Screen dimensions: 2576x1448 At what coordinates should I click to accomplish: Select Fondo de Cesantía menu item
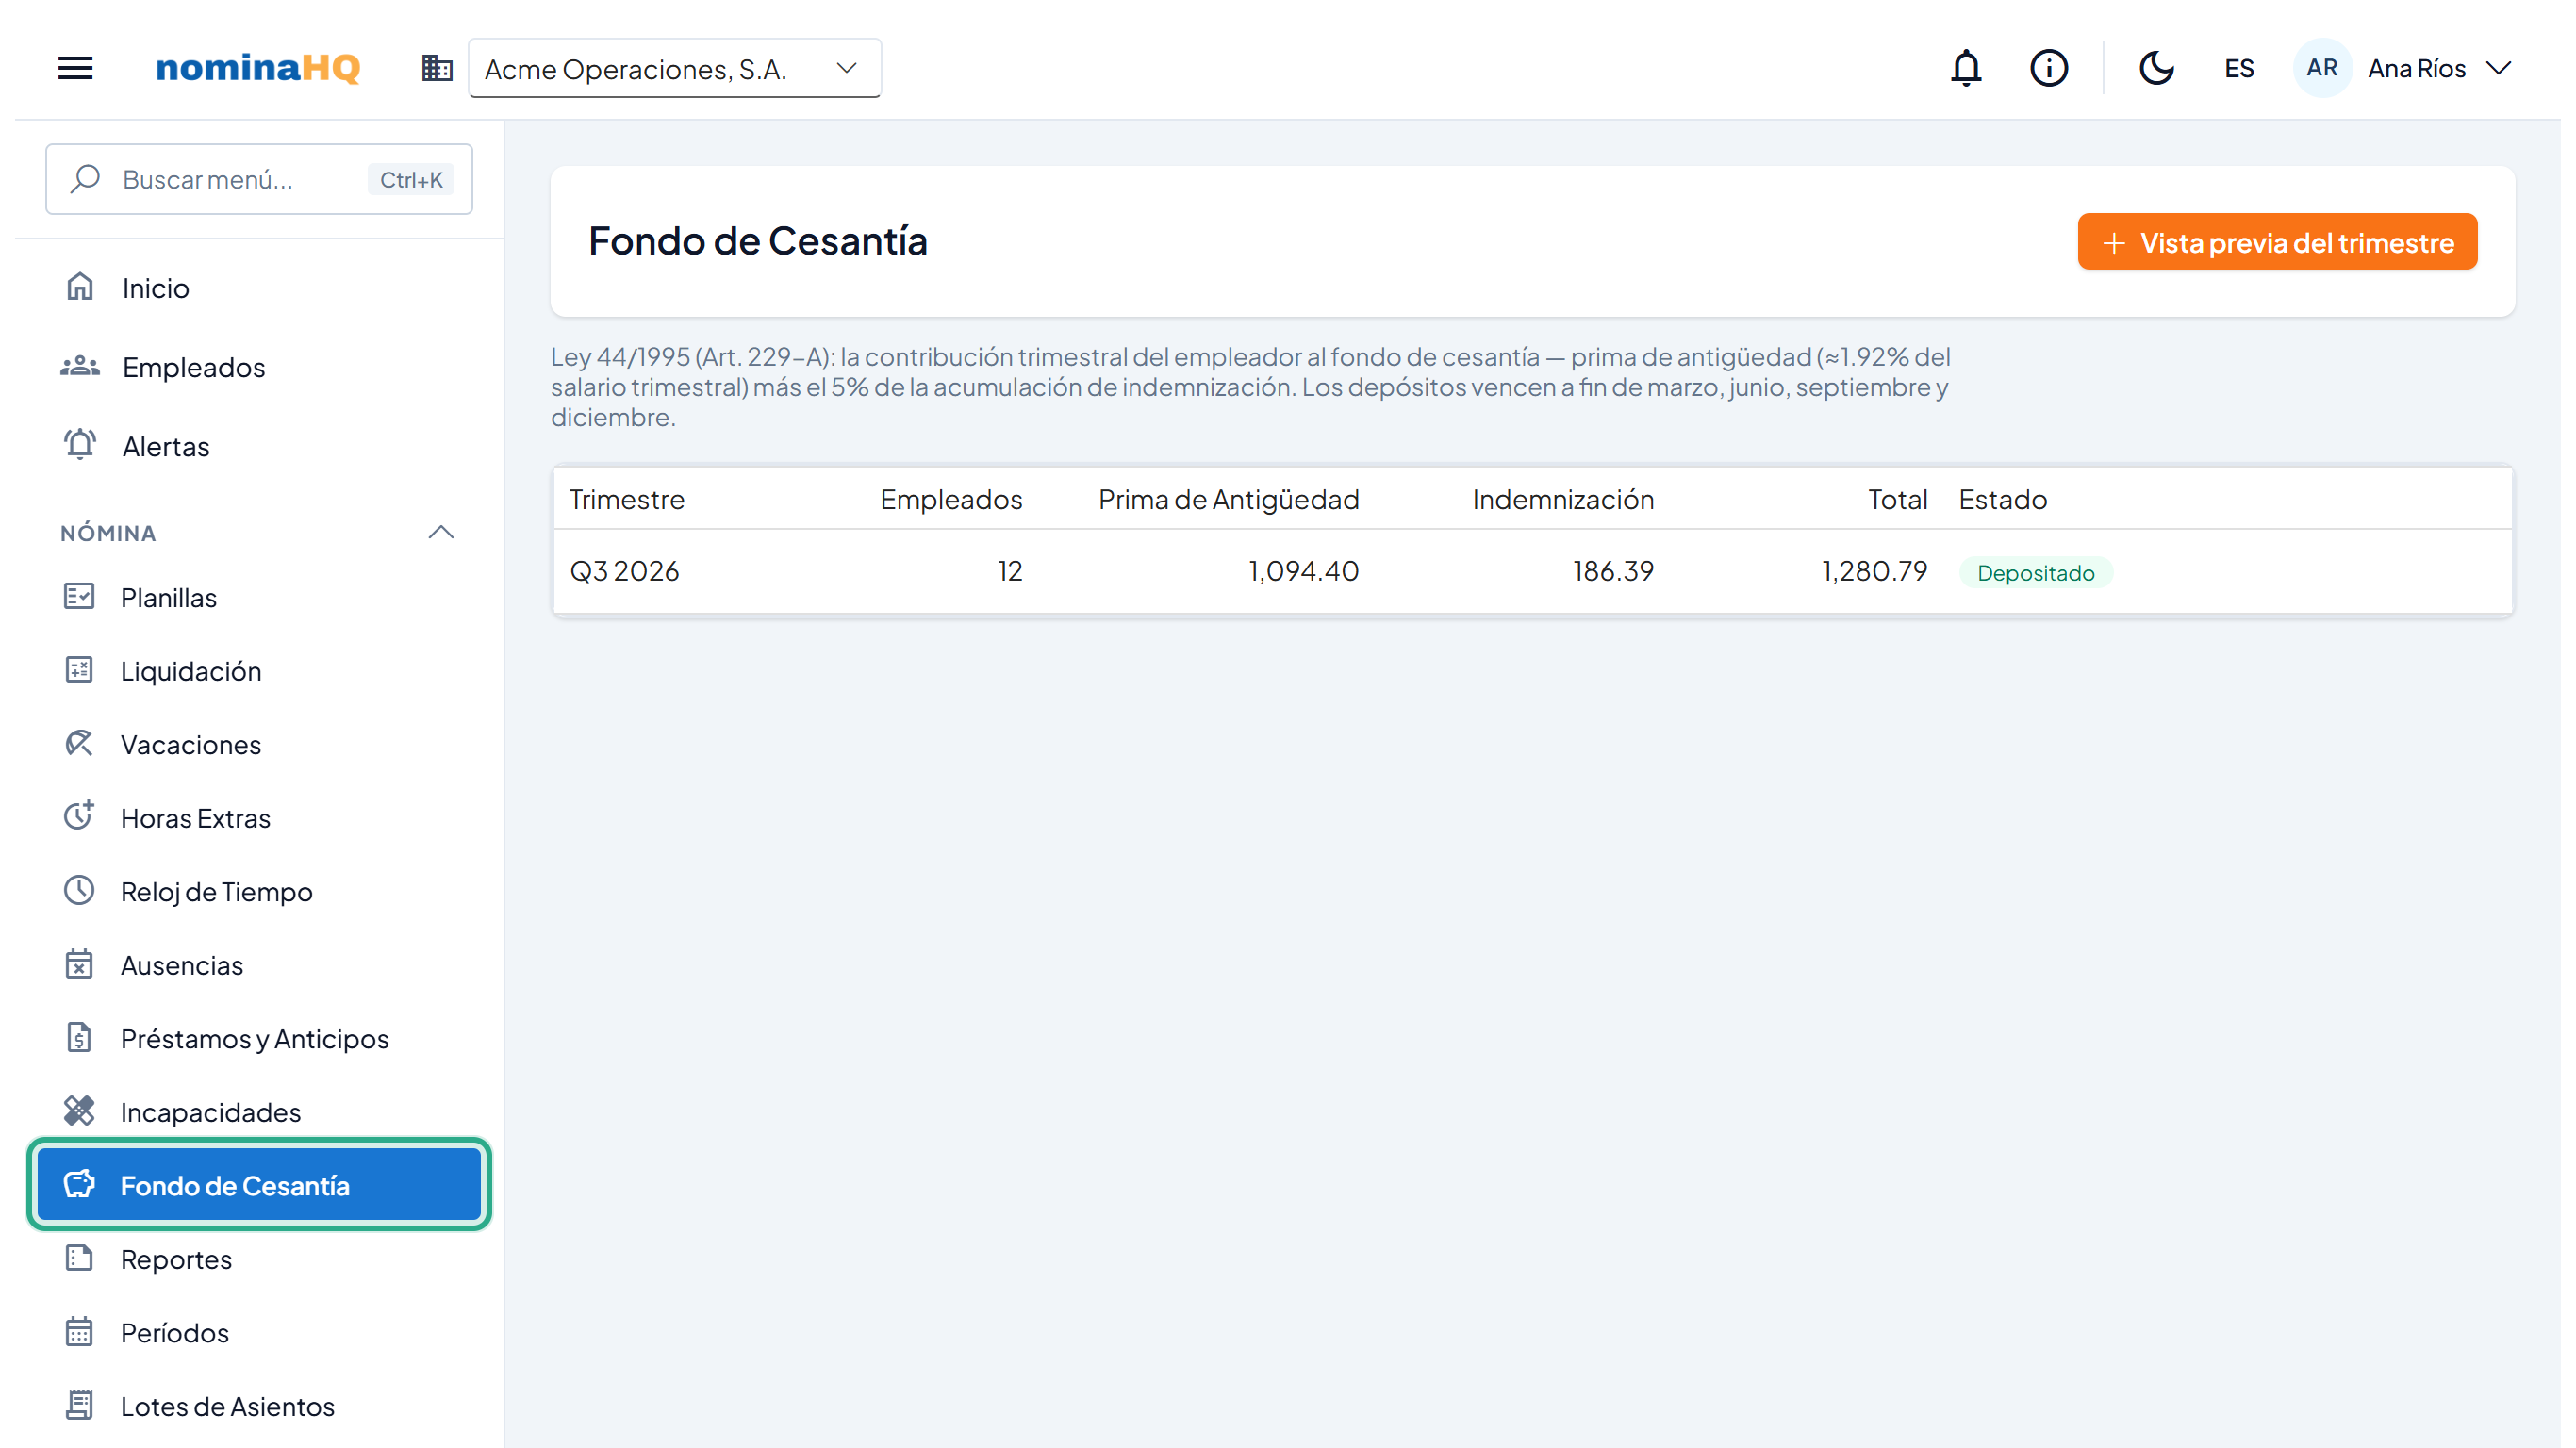[x=259, y=1185]
